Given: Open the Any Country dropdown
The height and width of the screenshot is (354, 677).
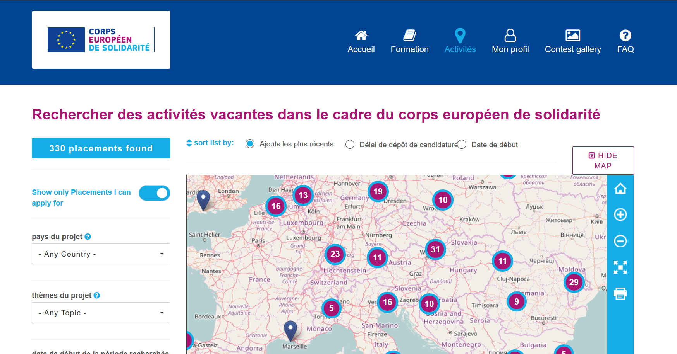Looking at the screenshot, I should point(101,254).
